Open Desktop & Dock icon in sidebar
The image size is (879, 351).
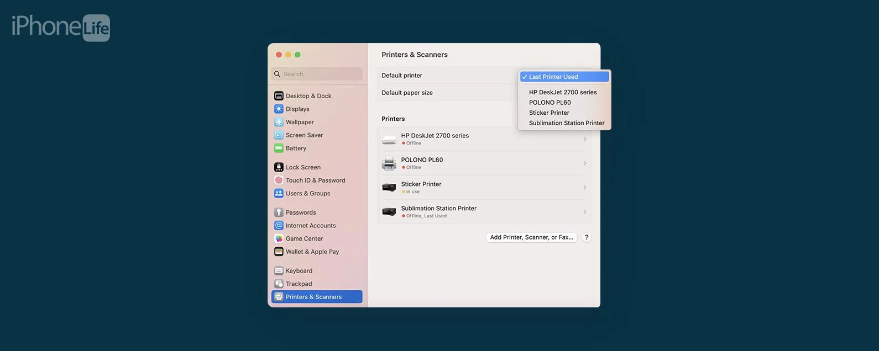pos(279,96)
